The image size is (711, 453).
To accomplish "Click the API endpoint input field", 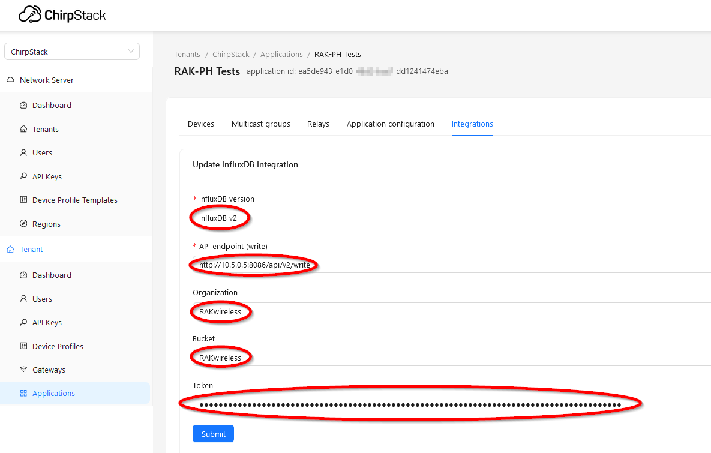I will point(450,265).
